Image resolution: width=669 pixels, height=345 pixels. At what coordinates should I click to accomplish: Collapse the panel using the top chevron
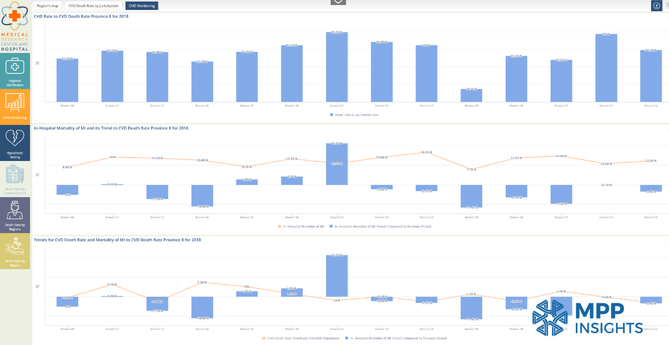[x=337, y=2]
